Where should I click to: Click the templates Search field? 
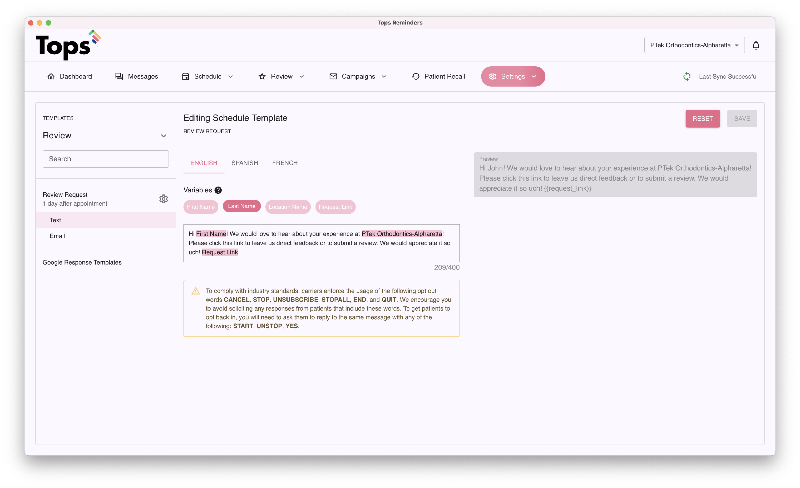(x=106, y=159)
